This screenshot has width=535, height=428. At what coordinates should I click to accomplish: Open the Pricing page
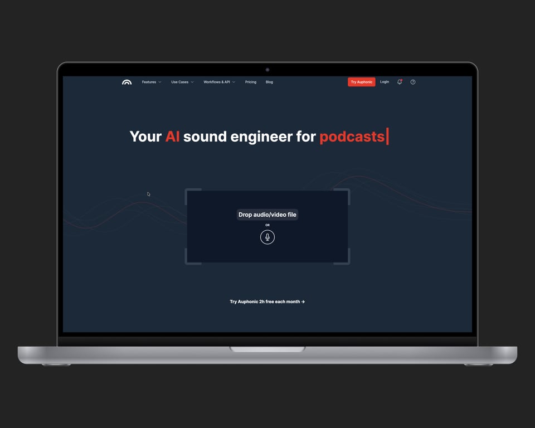point(250,82)
